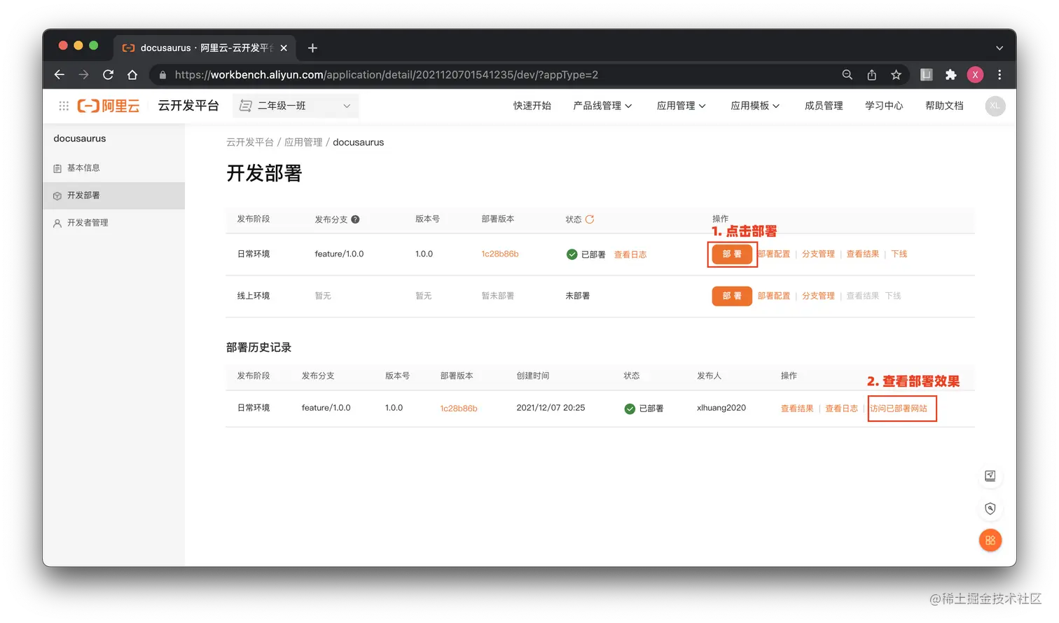Select 基本信息 in the sidebar
The image size is (1059, 623).
(113, 168)
